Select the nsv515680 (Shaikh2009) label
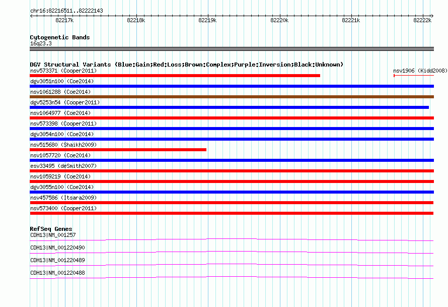Viewport: 448px width, 307px height. tap(63, 145)
